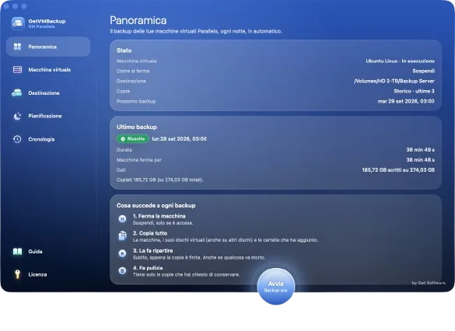Open the Guida page
455x331 pixels.
click(x=48, y=251)
